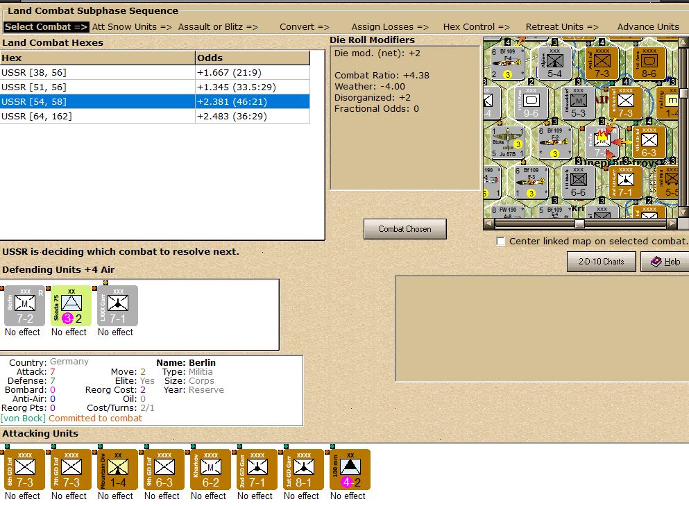Select the 9th GD Inf 6-3 attacking unit
689x506 pixels.
[x=164, y=469]
